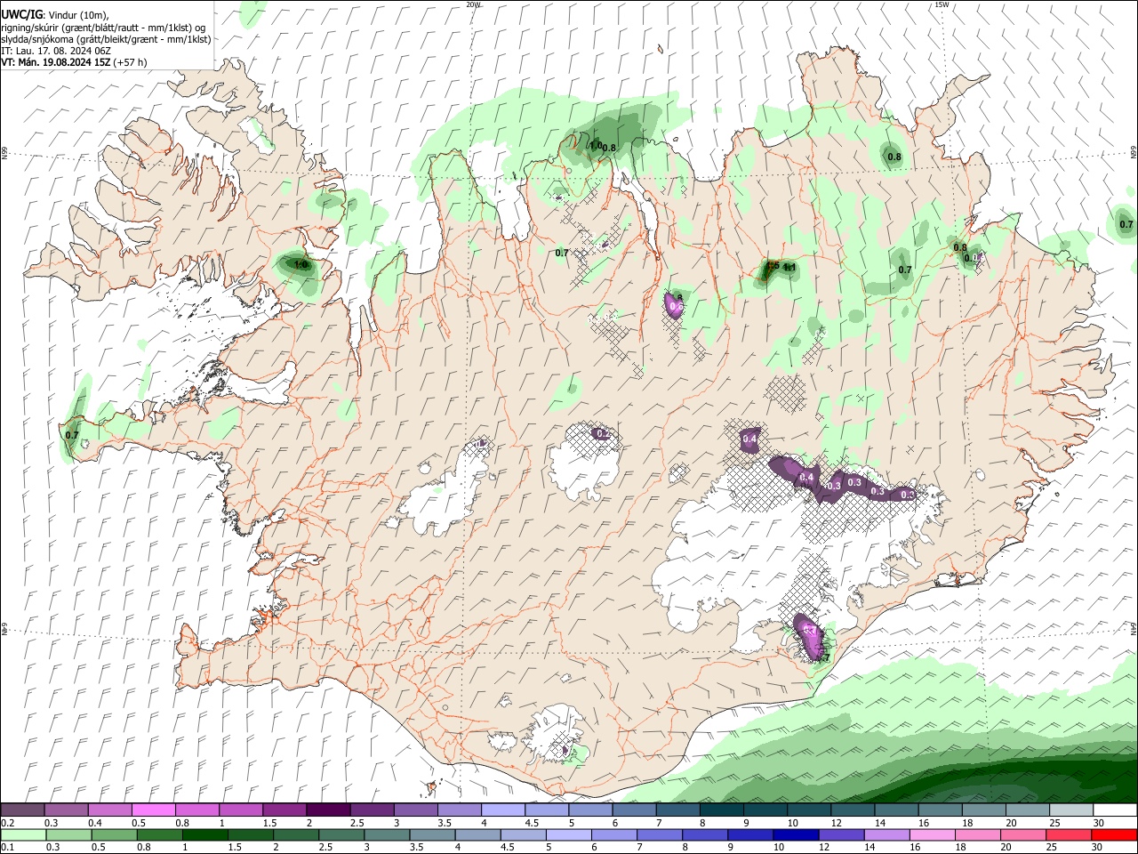1138x854 pixels.
Task: Pick the swatch labeled 2.5 in the lower rain legend
Action: point(341,835)
